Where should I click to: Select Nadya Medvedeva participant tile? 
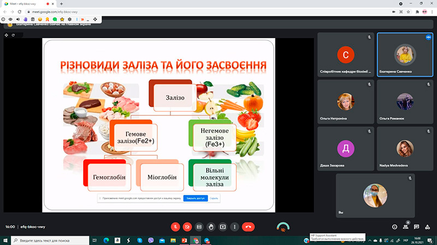[x=405, y=149]
